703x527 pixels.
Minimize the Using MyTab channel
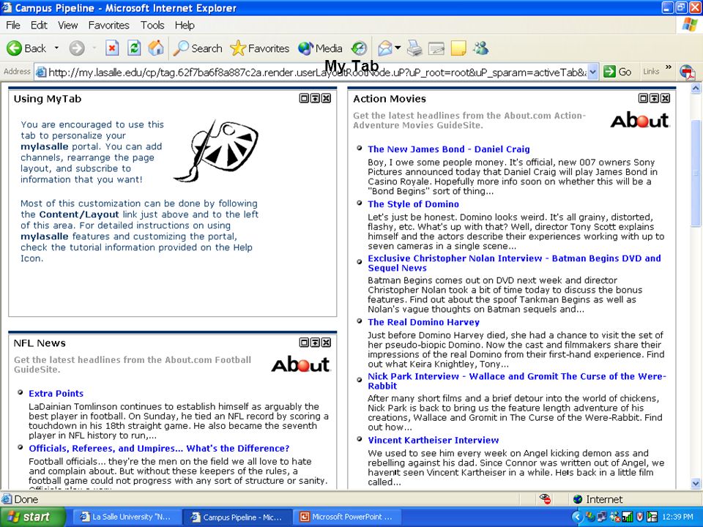[x=315, y=98]
